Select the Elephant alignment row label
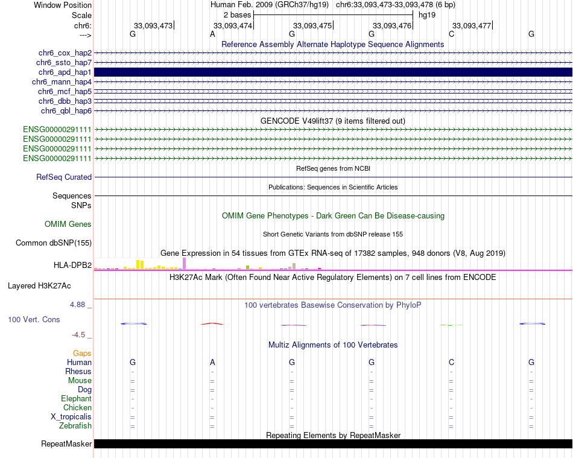Viewport: 573px width, 458px height. click(x=77, y=398)
